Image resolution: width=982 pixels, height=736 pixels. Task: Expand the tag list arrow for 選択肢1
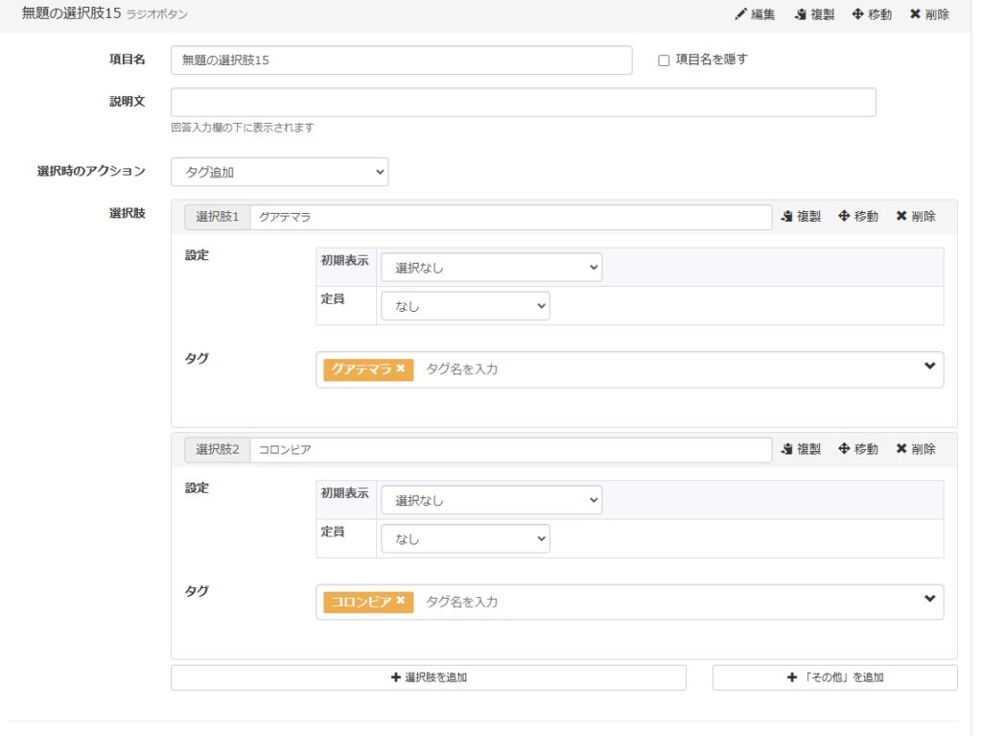coord(928,367)
